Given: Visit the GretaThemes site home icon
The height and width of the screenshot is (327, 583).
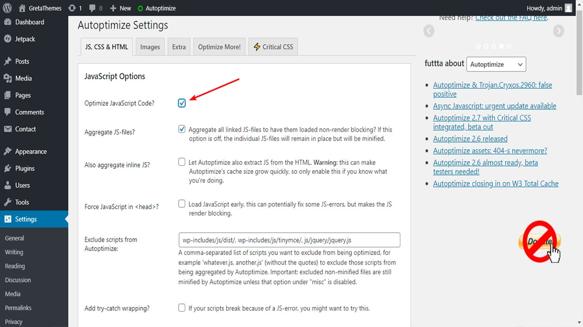Looking at the screenshot, I should pyautogui.click(x=22, y=8).
